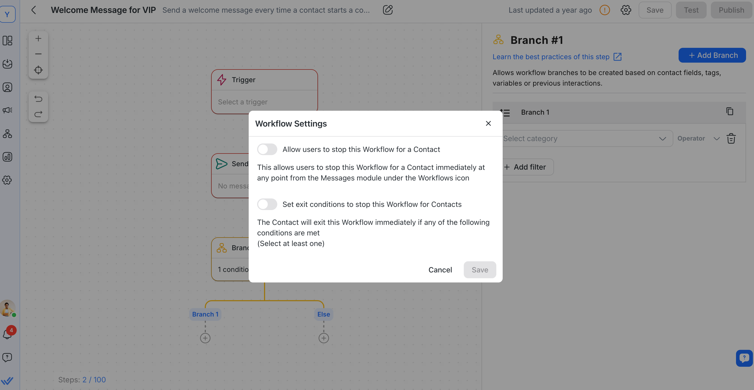The height and width of the screenshot is (390, 754).
Task: Enable the exit conditions toggle
Action: click(x=267, y=204)
